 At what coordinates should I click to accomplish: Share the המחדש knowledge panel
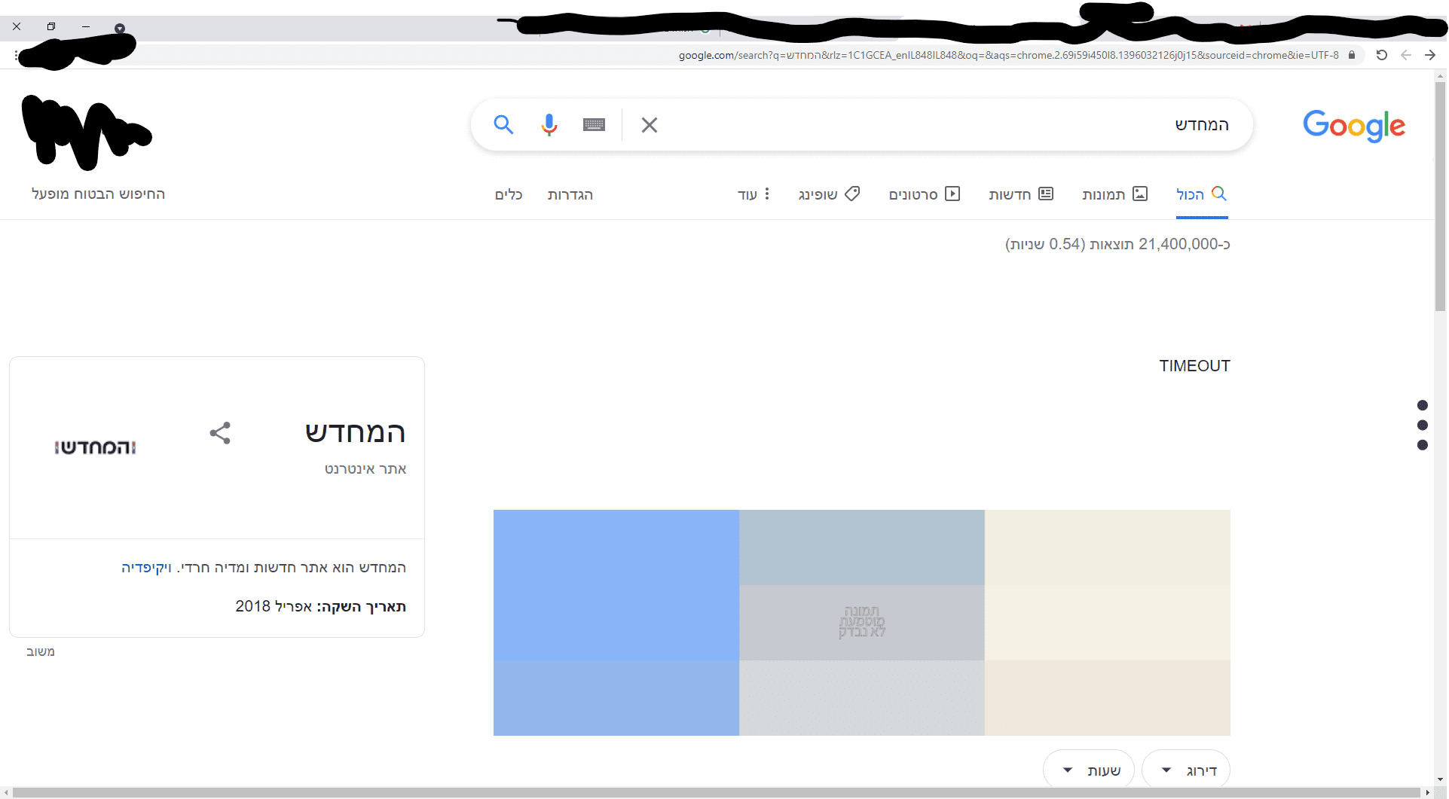pyautogui.click(x=219, y=433)
